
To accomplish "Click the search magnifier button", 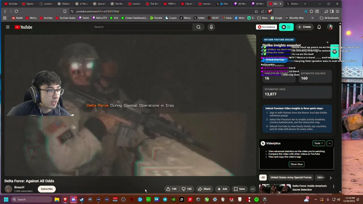I will (199, 27).
